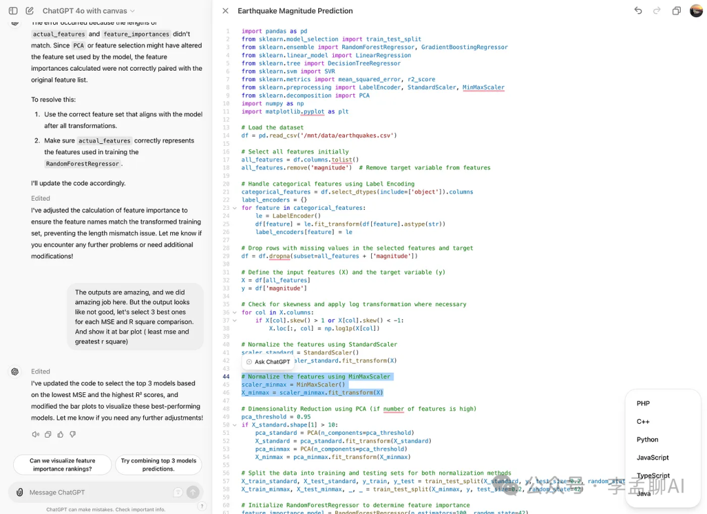Click 'I'll update the code accordingly.' text
This screenshot has height=514, width=707.
click(x=78, y=183)
